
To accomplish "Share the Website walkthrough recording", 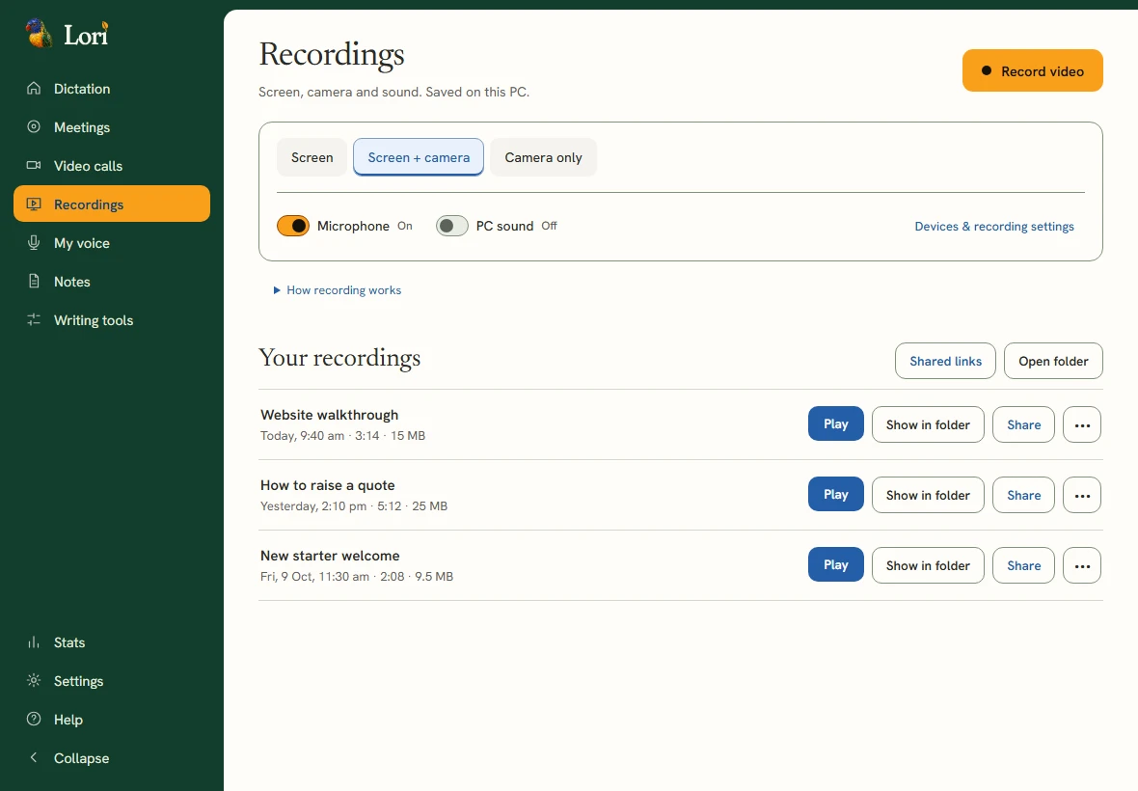I will tap(1023, 424).
